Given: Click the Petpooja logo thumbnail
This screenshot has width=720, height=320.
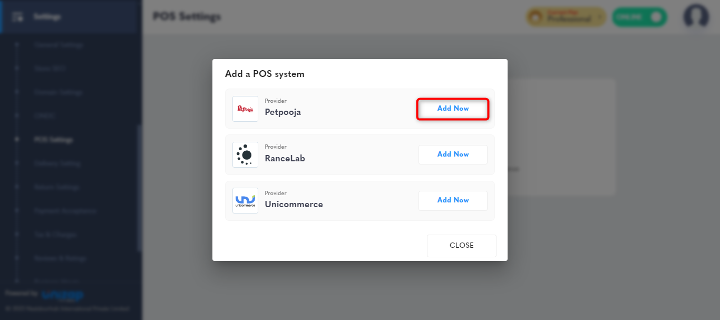Looking at the screenshot, I should [x=245, y=109].
